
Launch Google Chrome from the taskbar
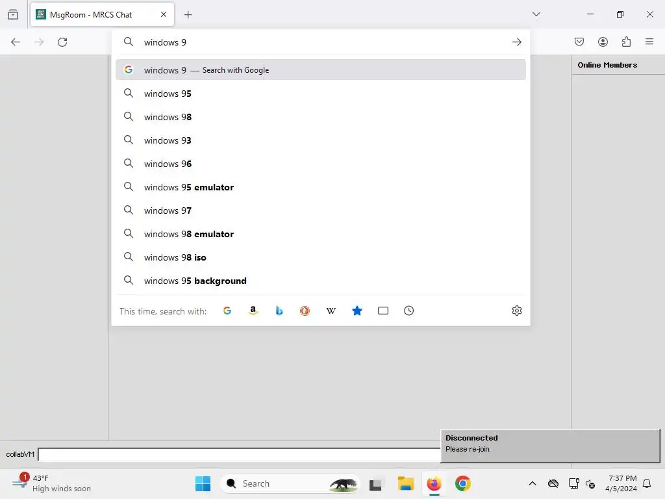pyautogui.click(x=462, y=483)
